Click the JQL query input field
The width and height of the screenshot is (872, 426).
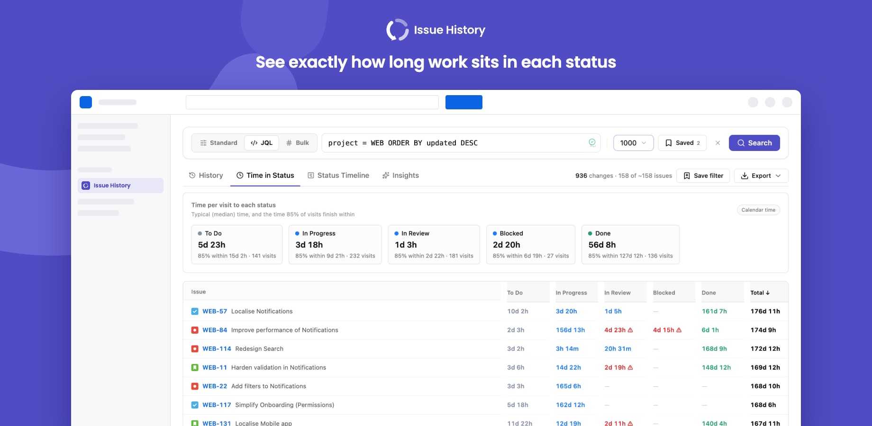pyautogui.click(x=461, y=143)
